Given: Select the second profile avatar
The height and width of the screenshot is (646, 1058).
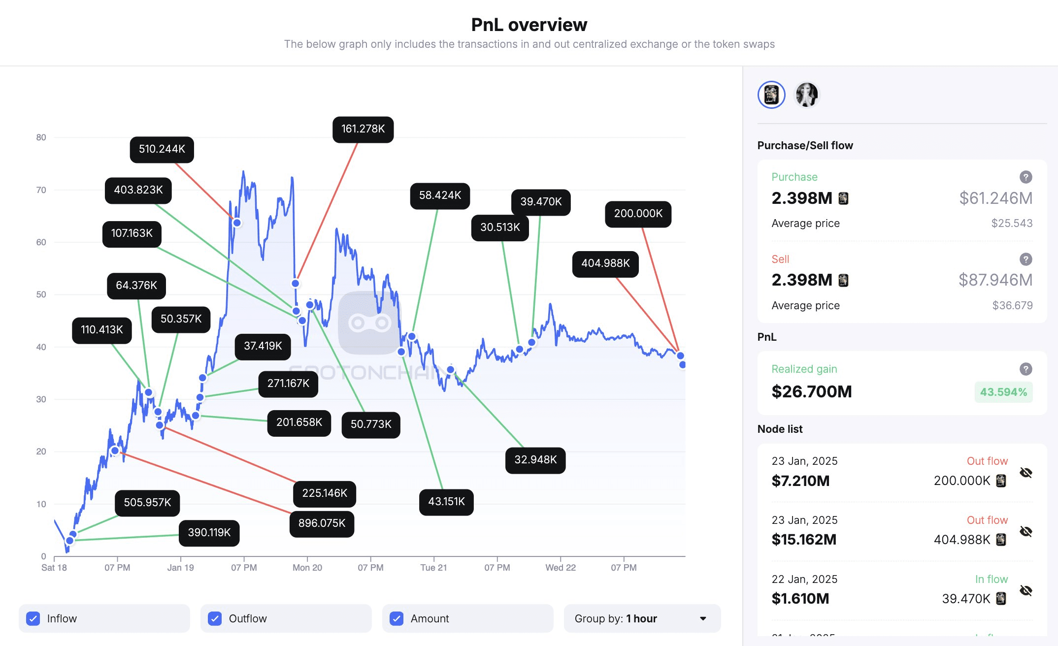Looking at the screenshot, I should 806,95.
